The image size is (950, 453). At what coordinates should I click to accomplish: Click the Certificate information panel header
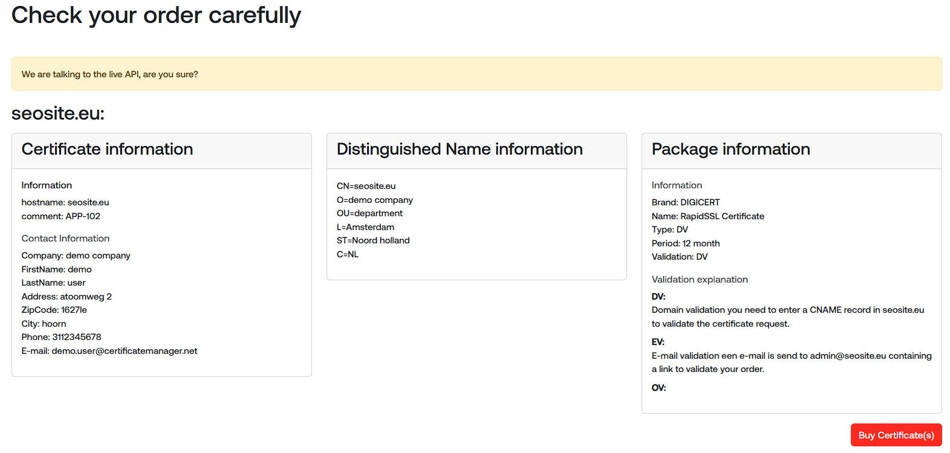[x=107, y=149]
